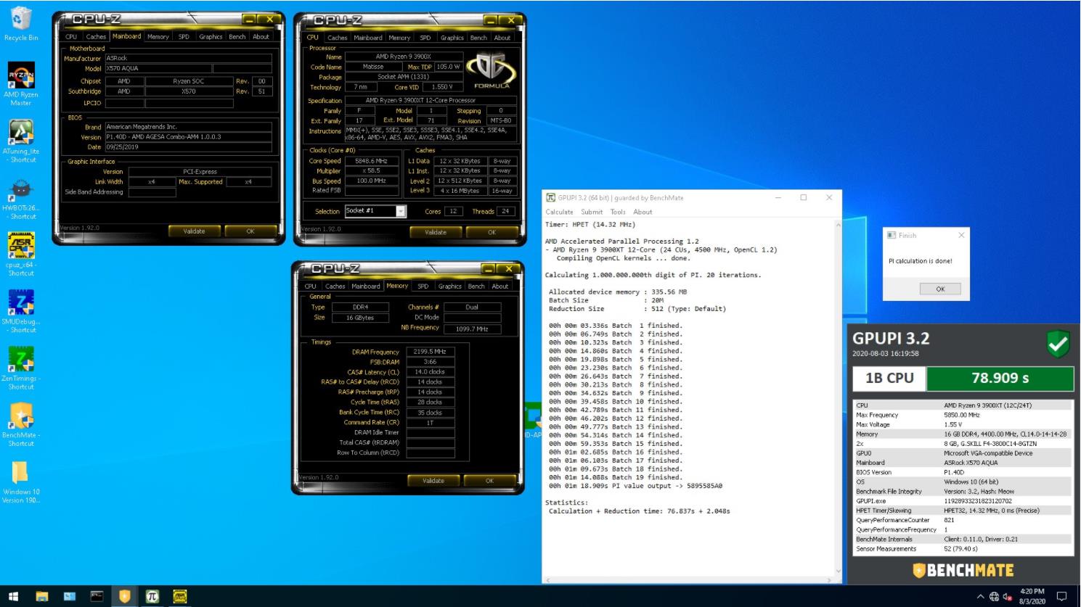Image resolution: width=1081 pixels, height=607 pixels.
Task: Open the Tools menu in GPUPI
Action: coord(616,211)
